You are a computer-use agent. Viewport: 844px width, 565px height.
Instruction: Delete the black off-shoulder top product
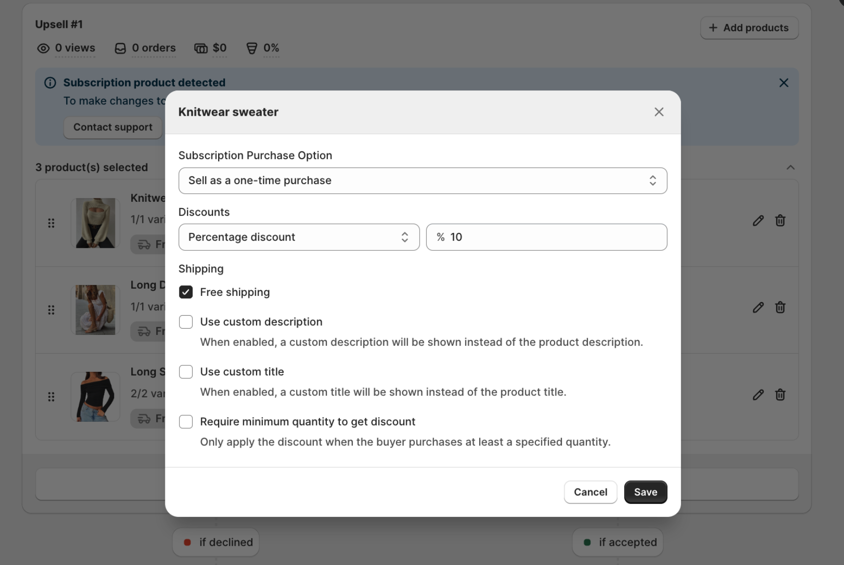pos(780,394)
